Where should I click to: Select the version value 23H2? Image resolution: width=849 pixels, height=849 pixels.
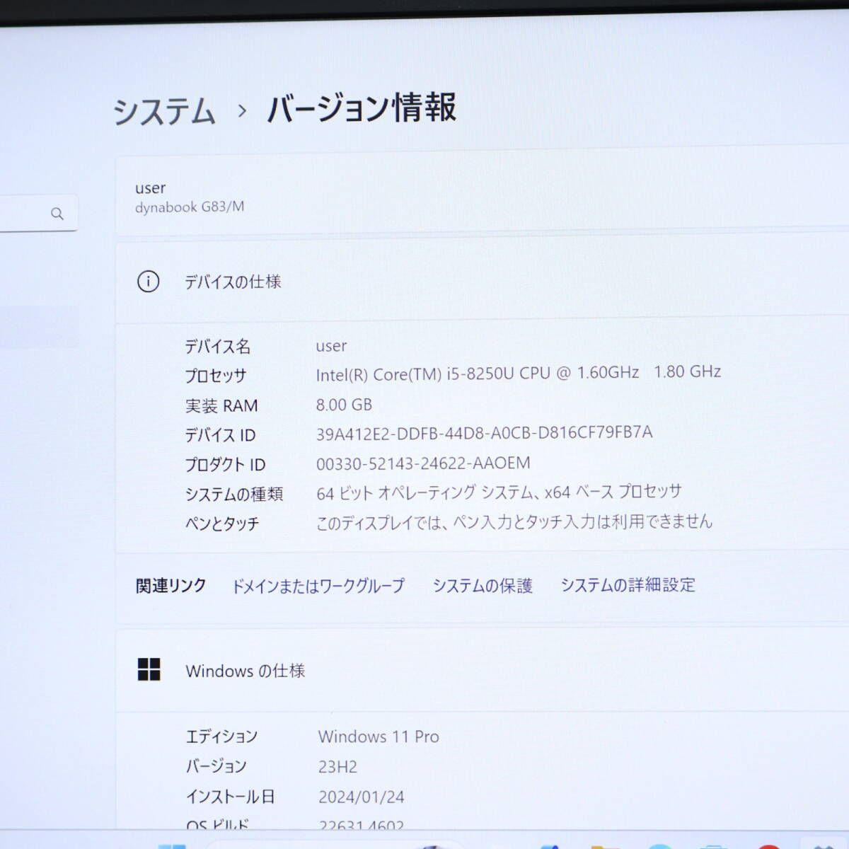[x=337, y=767]
